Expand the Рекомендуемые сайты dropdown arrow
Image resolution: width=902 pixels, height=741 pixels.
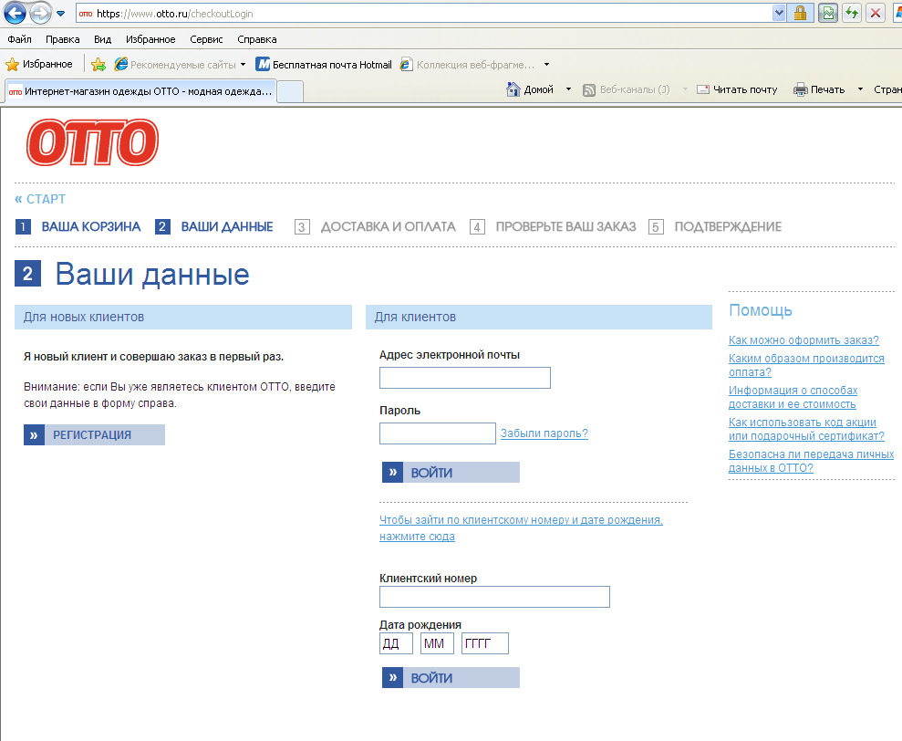(243, 65)
